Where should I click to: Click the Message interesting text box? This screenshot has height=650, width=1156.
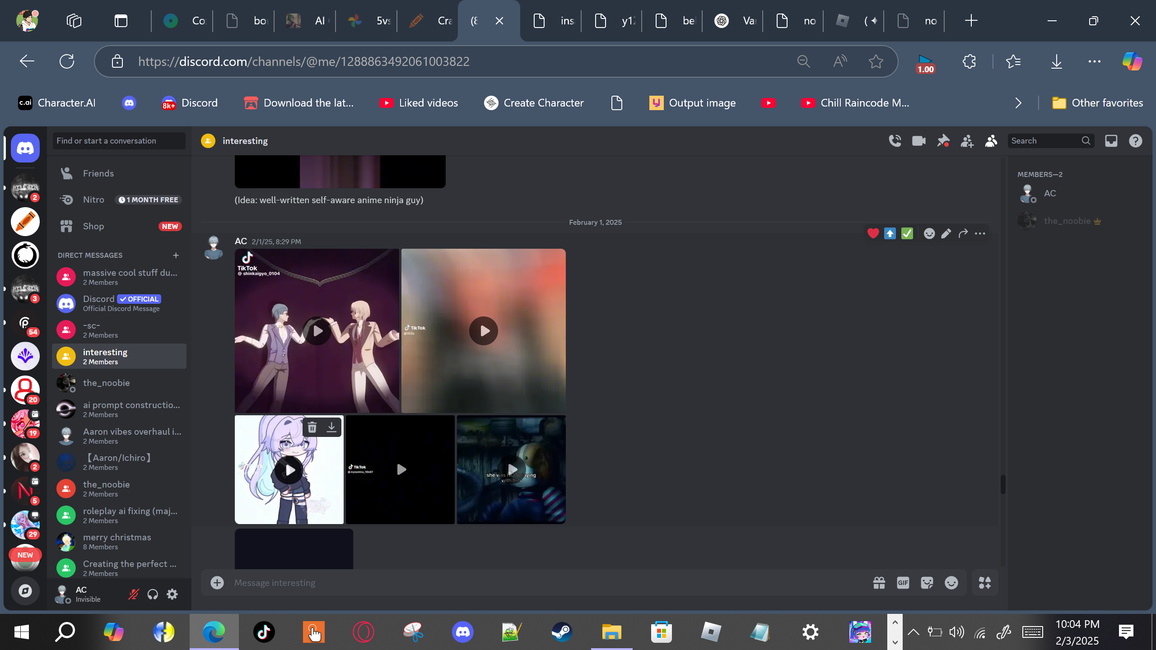pyautogui.click(x=546, y=583)
